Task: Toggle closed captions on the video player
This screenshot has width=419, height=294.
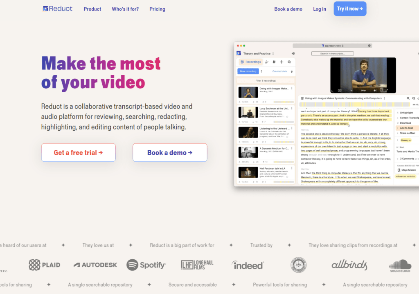Action: pos(340,90)
